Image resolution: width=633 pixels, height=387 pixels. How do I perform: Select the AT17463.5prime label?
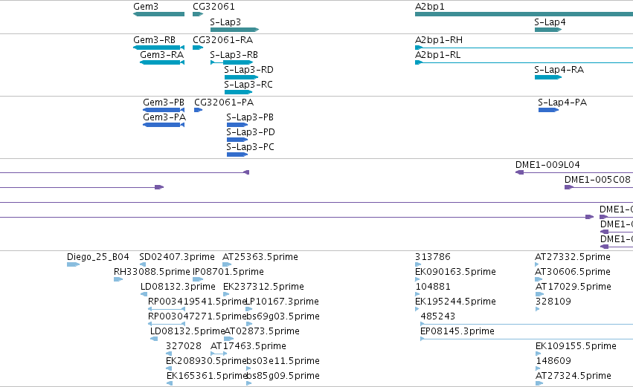(248, 346)
